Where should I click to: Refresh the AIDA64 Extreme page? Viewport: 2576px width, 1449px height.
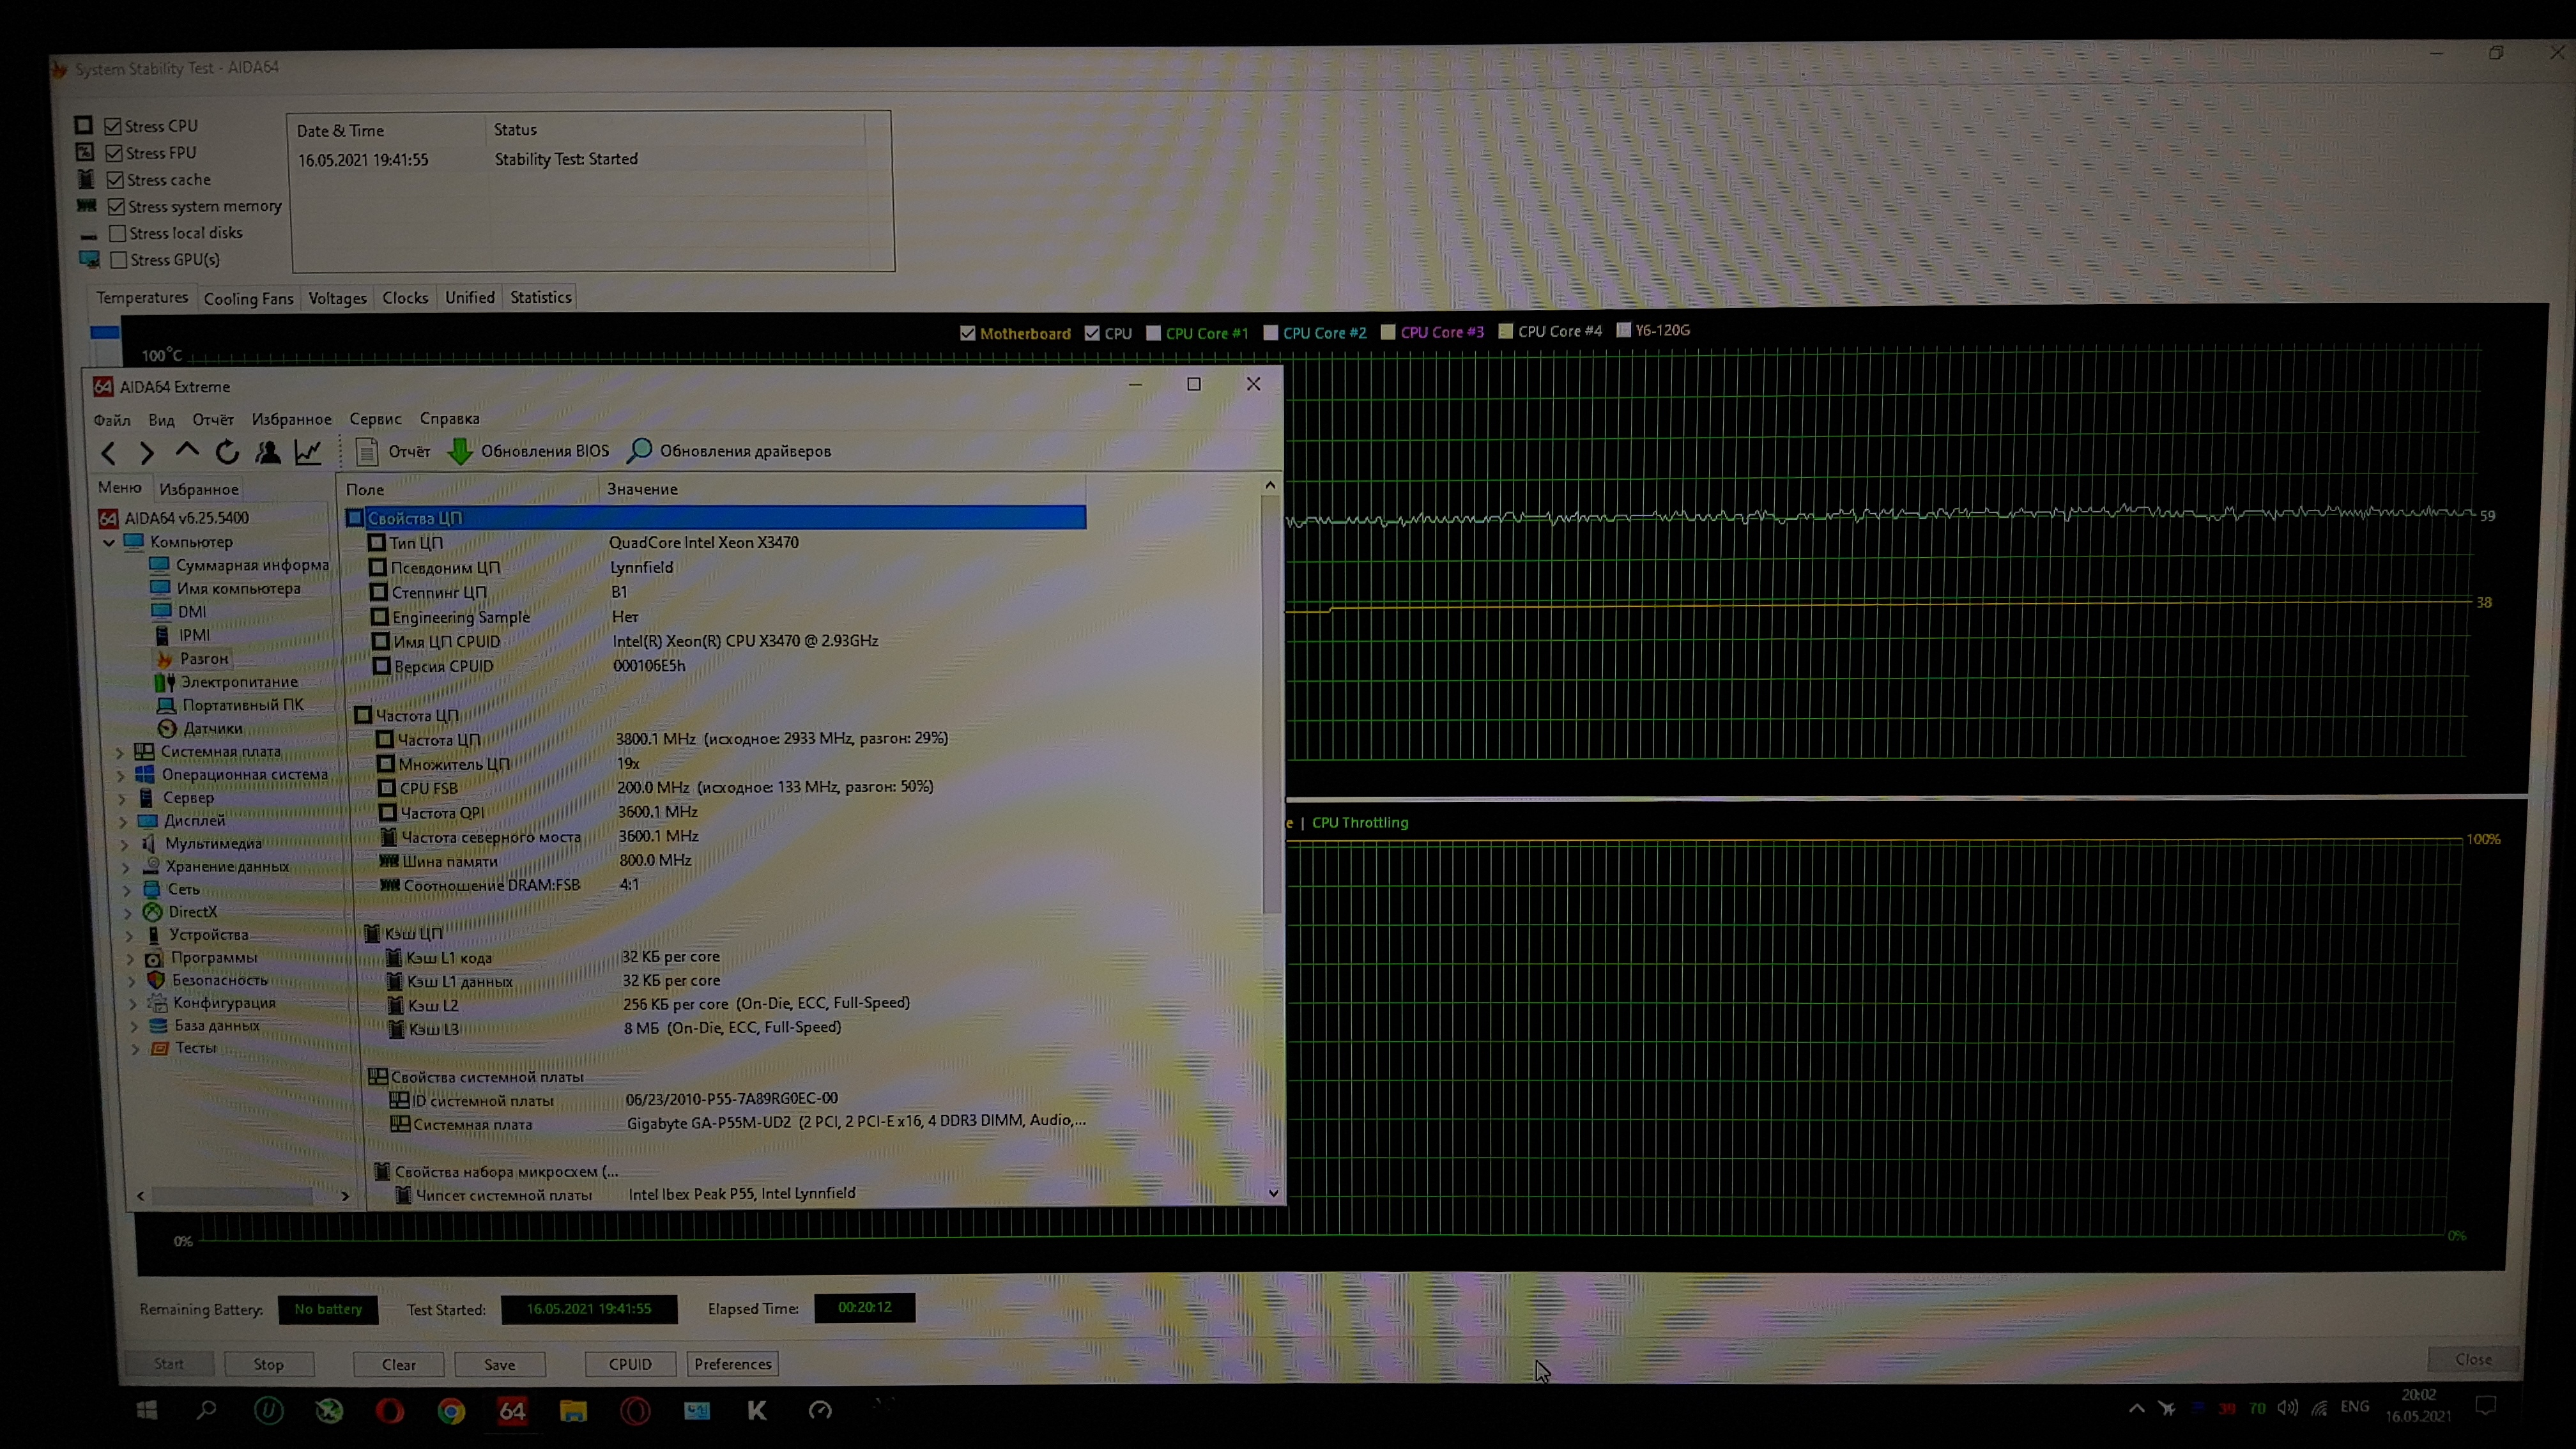(x=227, y=452)
